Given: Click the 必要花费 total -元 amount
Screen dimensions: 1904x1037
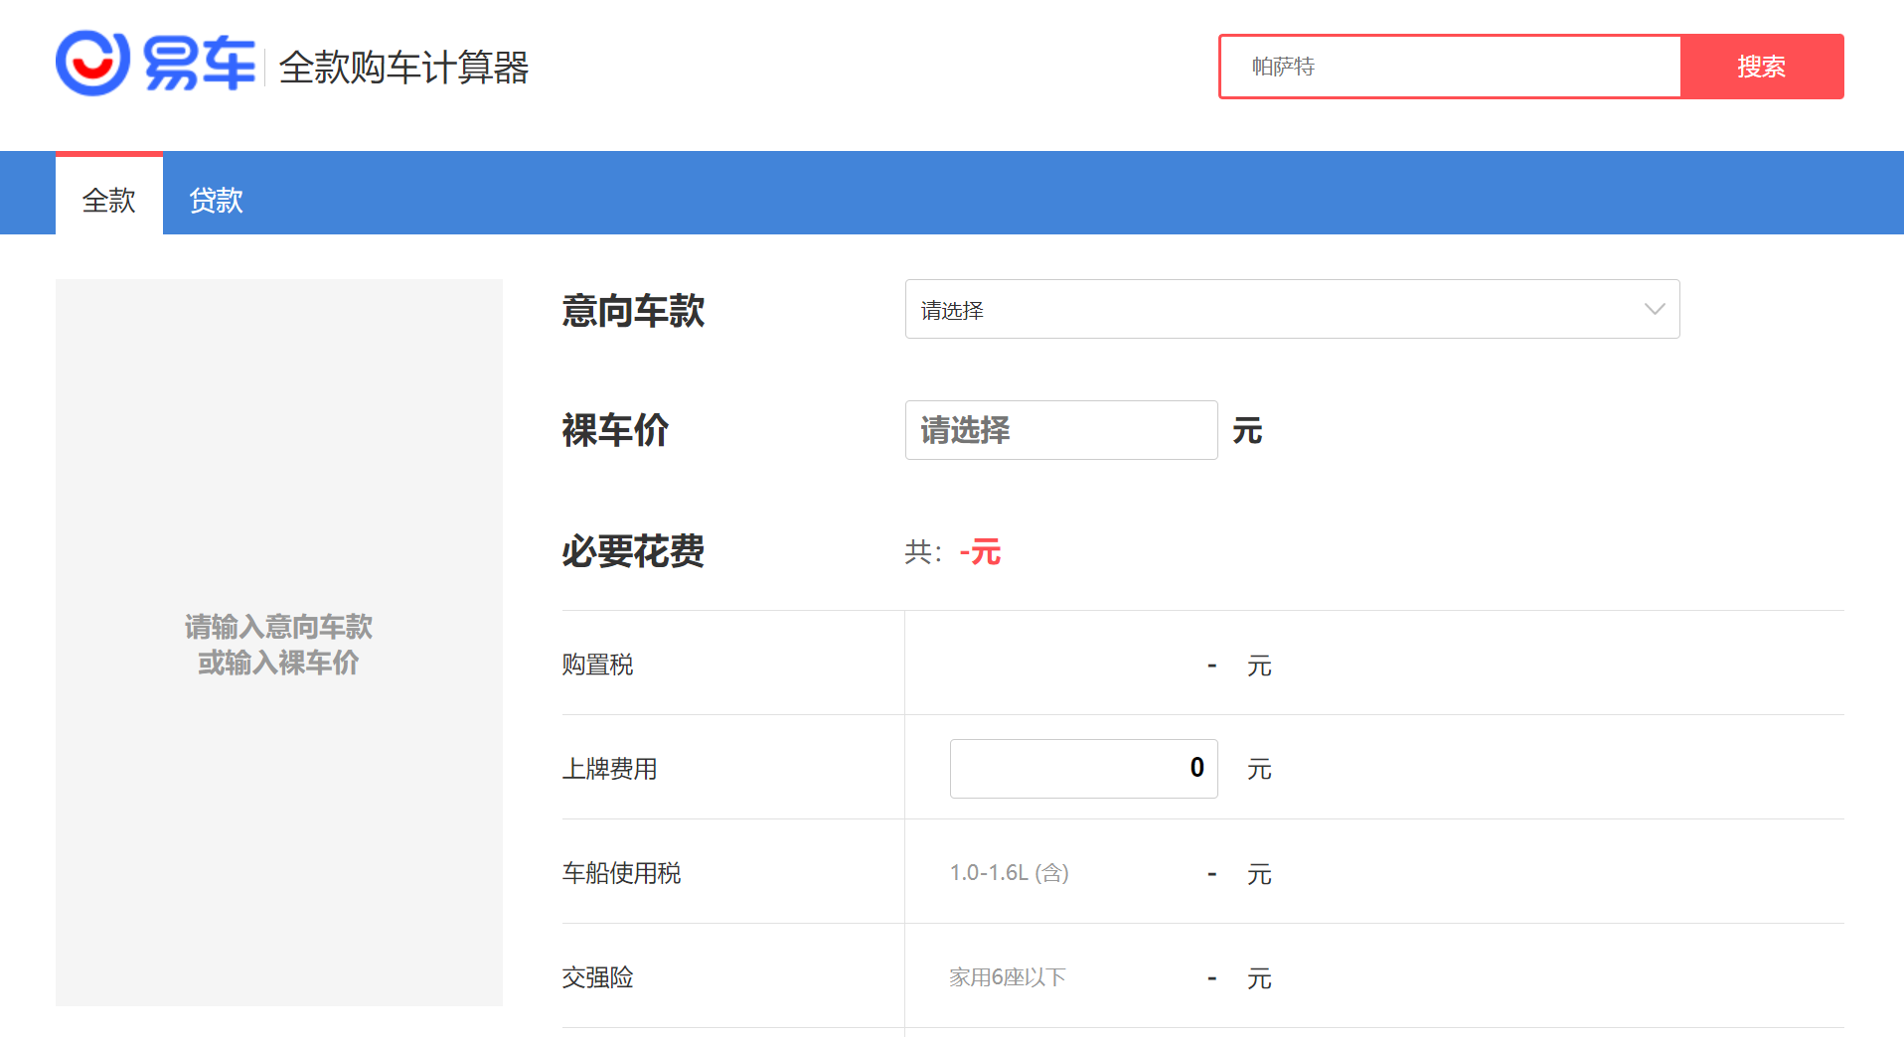Looking at the screenshot, I should click(980, 552).
